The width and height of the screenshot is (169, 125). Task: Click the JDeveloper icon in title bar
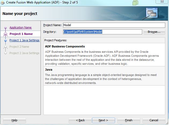coord(3,3)
